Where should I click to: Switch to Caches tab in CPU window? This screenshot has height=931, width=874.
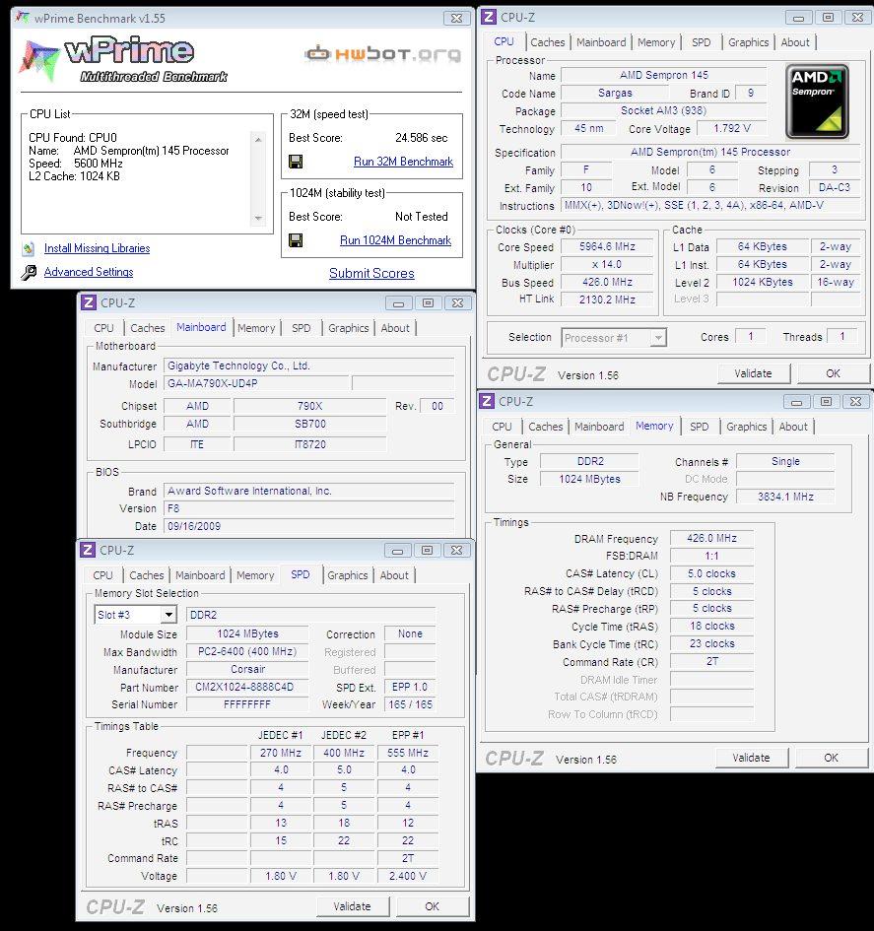[x=548, y=42]
